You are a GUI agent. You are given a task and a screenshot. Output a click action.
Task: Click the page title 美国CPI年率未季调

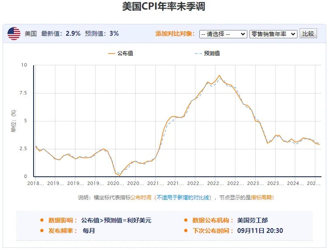pos(164,7)
